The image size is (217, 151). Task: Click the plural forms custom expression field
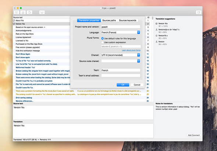click(x=121, y=46)
